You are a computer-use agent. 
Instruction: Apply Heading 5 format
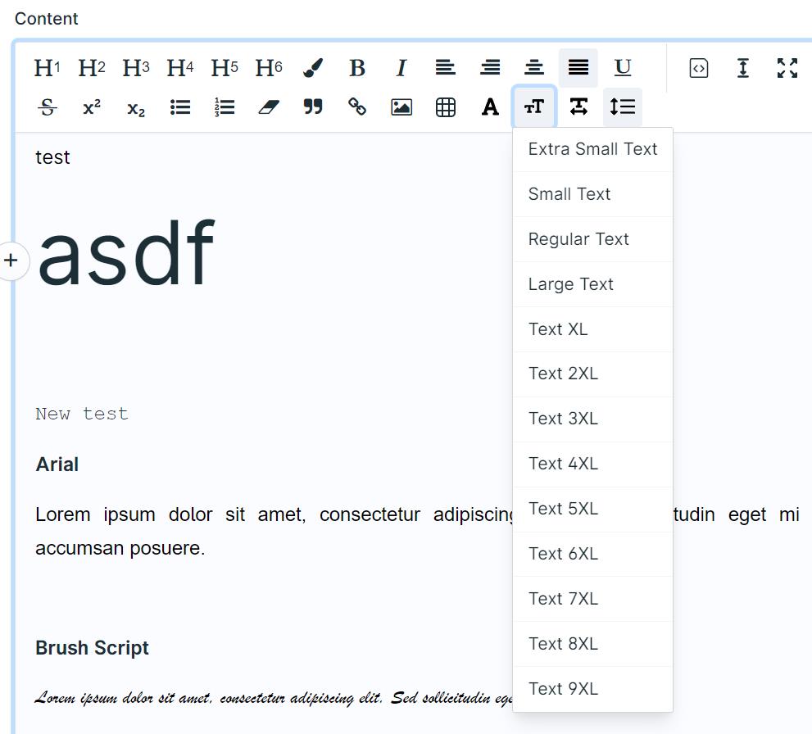[225, 68]
